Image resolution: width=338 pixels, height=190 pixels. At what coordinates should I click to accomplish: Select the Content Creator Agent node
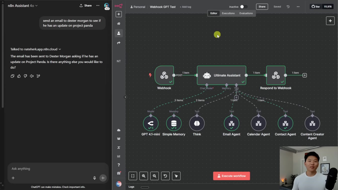[x=312, y=123]
